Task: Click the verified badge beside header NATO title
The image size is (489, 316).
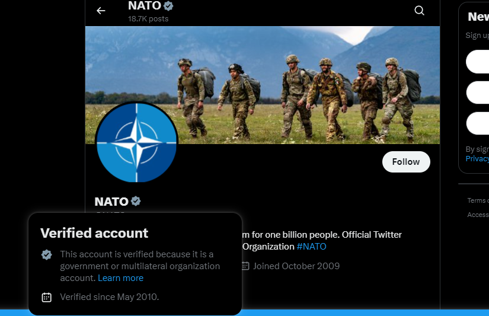Action: (x=168, y=5)
